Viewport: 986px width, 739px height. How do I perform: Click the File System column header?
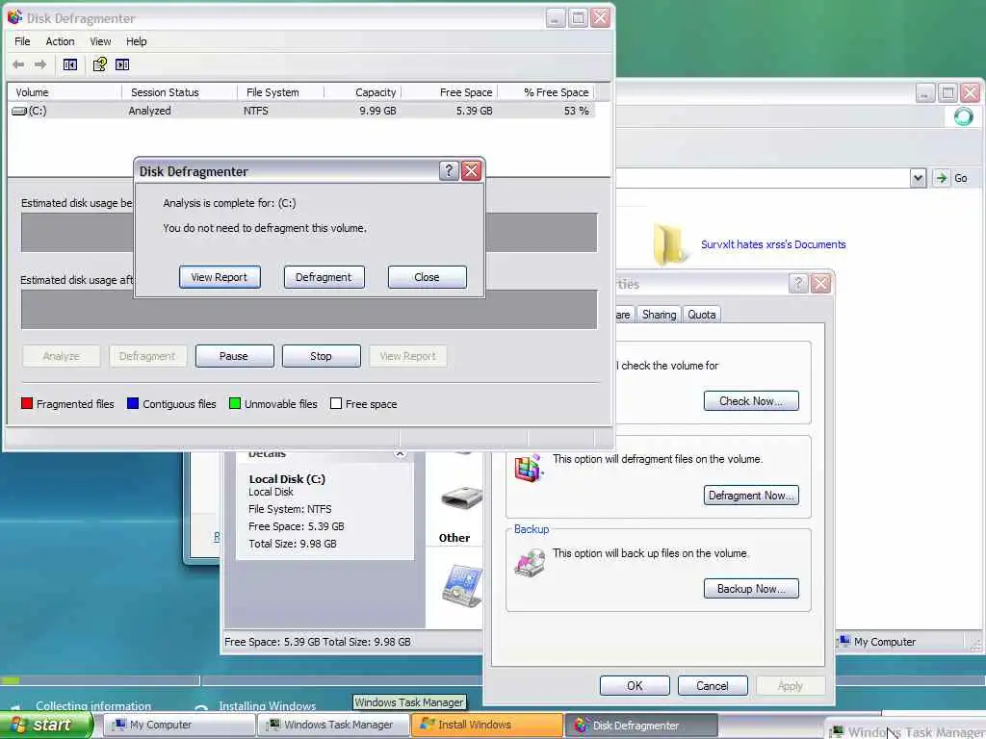pos(280,92)
